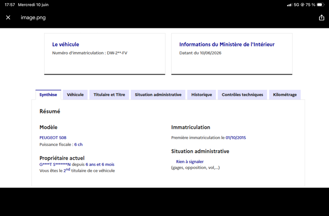Viewport: 329px width, 216px height.
Task: Click the Résumé heading
Action: (50, 111)
